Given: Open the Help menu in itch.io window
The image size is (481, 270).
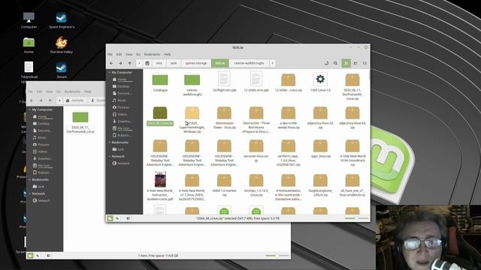Looking at the screenshot, I should [167, 54].
